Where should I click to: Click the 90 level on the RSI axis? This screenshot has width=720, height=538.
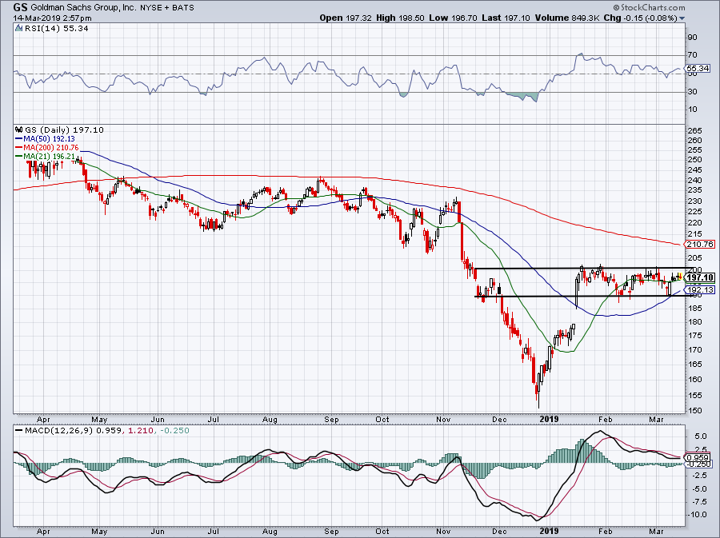pyautogui.click(x=692, y=38)
